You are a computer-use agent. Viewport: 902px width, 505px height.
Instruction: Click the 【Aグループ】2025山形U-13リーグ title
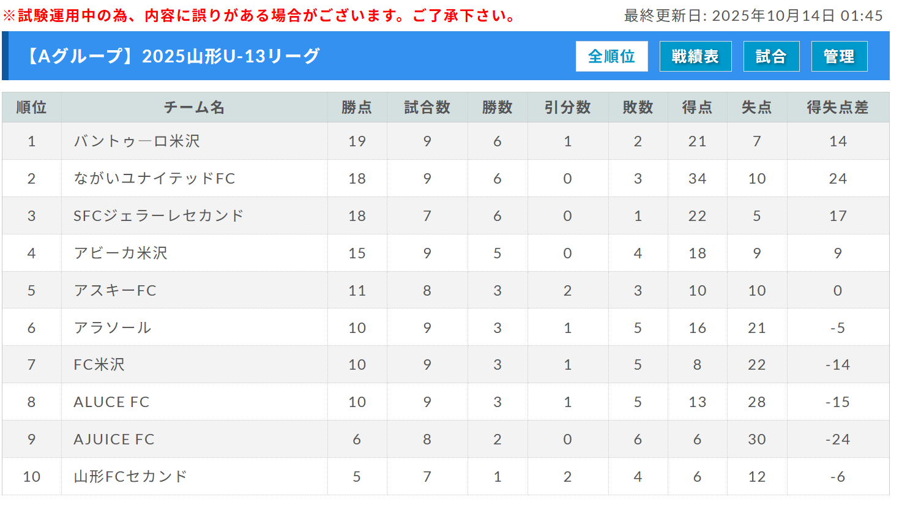pos(173,56)
